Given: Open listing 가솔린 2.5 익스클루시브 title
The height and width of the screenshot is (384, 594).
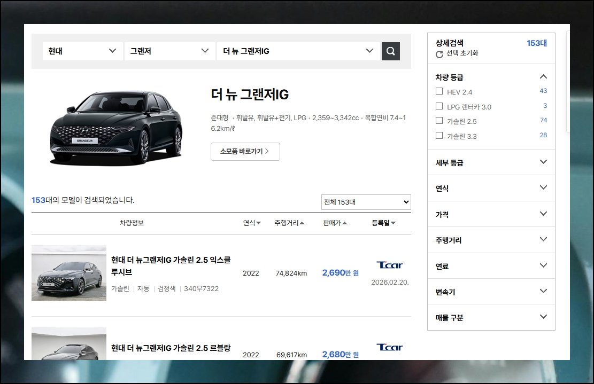Looking at the screenshot, I should click(x=171, y=266).
